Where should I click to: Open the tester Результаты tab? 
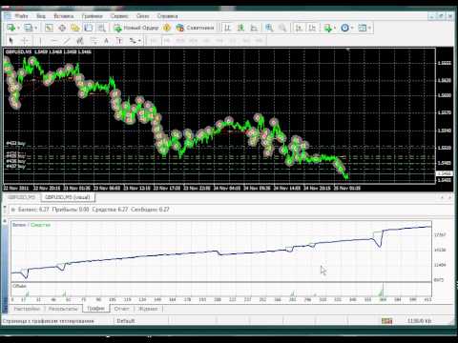pos(63,309)
